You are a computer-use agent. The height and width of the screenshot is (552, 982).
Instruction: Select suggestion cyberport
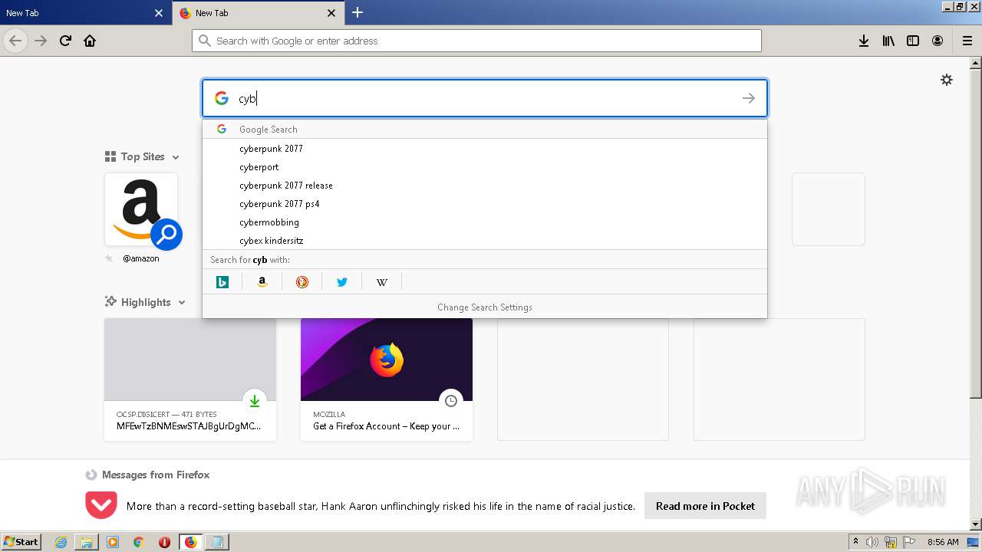tap(485, 167)
